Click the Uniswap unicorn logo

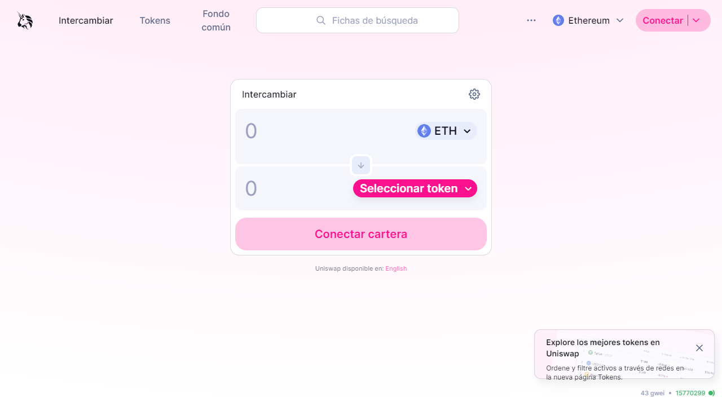click(x=25, y=20)
